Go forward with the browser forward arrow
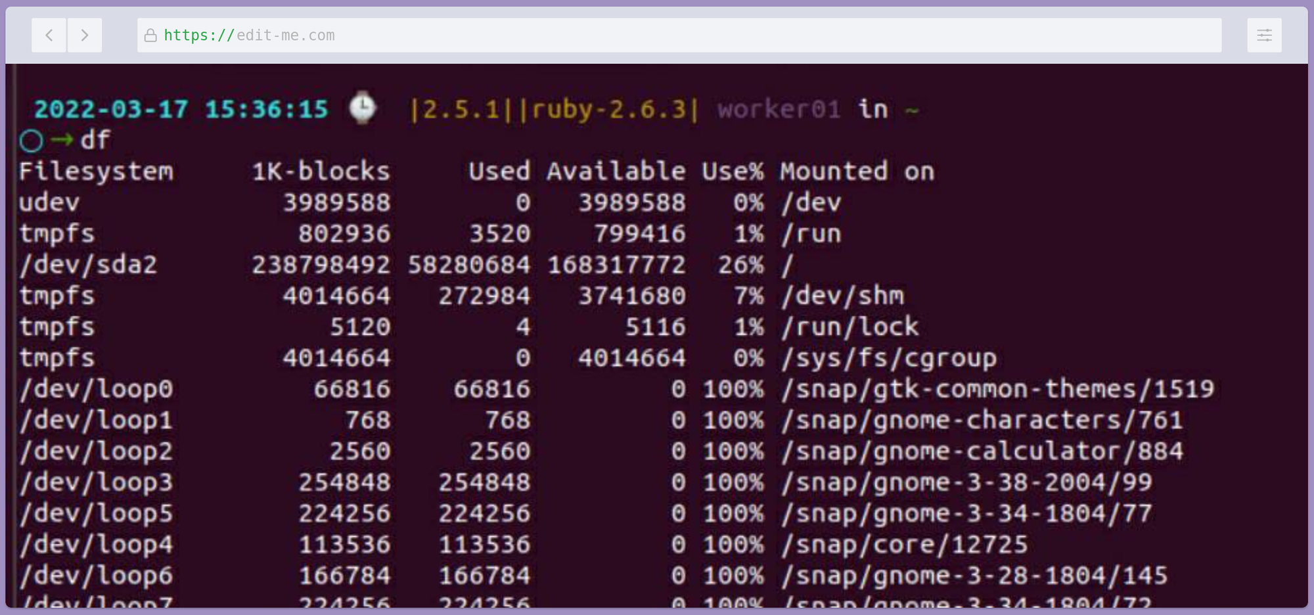Image resolution: width=1314 pixels, height=615 pixels. click(85, 35)
